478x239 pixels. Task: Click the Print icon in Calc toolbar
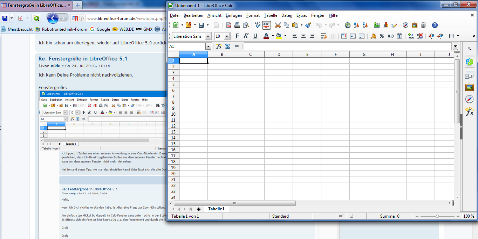pos(237,25)
